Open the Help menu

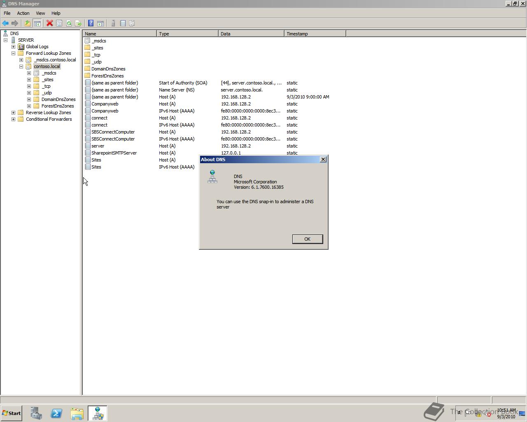(x=56, y=13)
